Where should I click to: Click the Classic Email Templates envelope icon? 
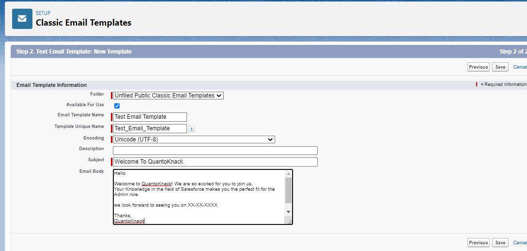coord(22,19)
